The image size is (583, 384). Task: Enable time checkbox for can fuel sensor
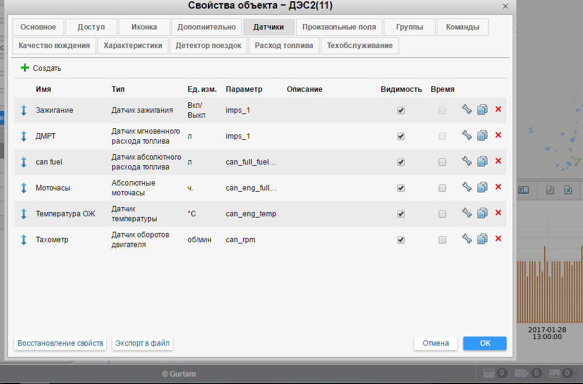pyautogui.click(x=442, y=162)
